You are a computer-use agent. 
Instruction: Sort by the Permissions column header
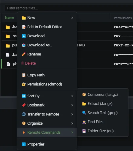pos(123,18)
